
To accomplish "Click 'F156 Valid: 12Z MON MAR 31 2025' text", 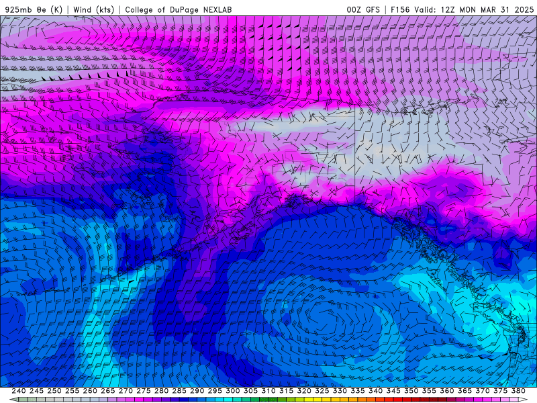I will click(462, 9).
